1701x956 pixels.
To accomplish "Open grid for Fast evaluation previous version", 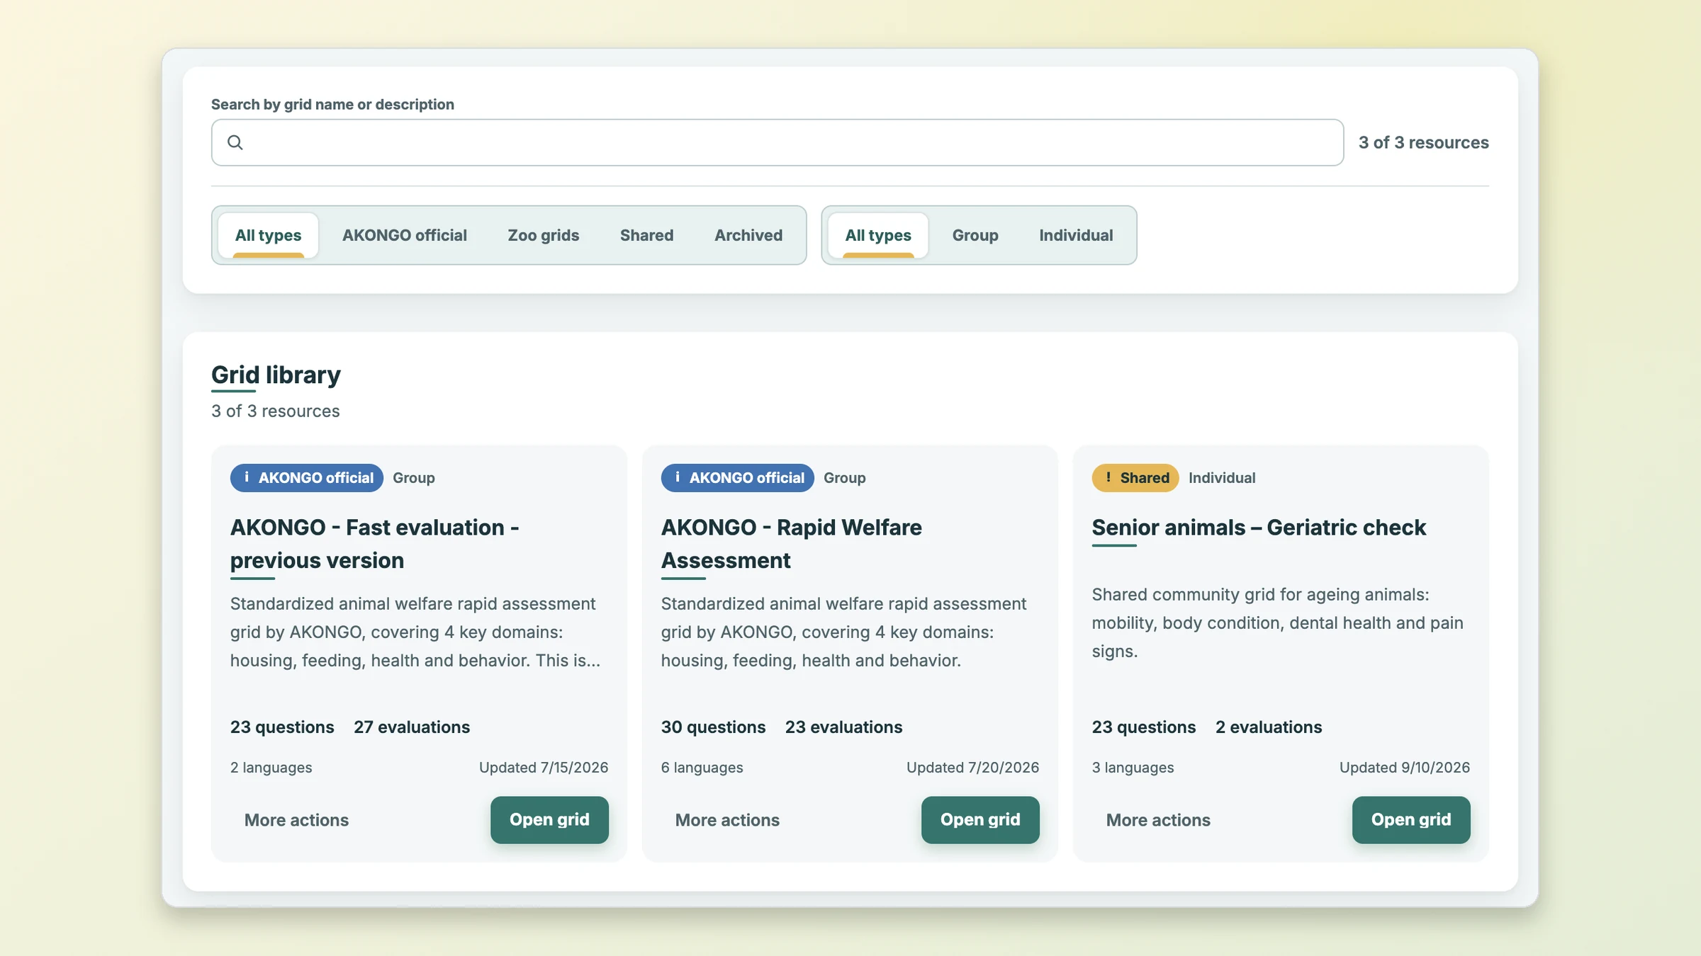I will point(549,819).
